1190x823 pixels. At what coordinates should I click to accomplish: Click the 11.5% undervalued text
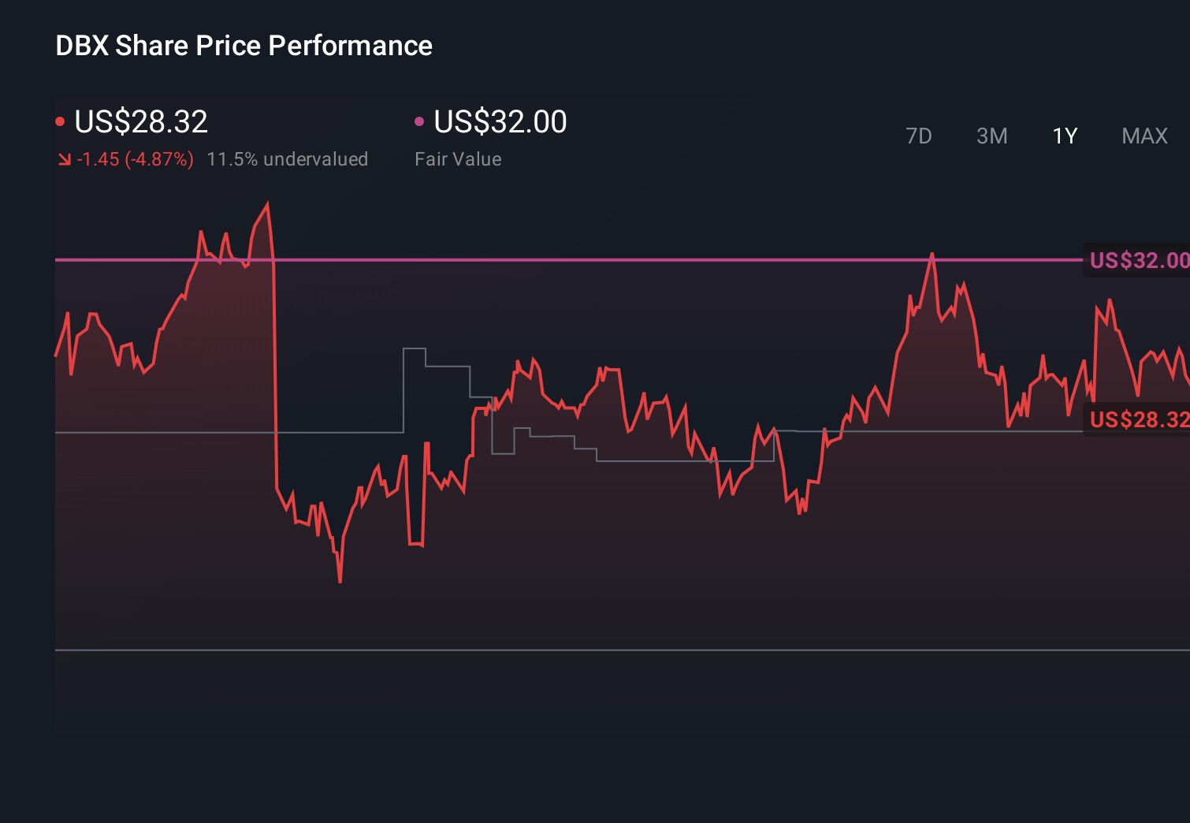(x=288, y=158)
